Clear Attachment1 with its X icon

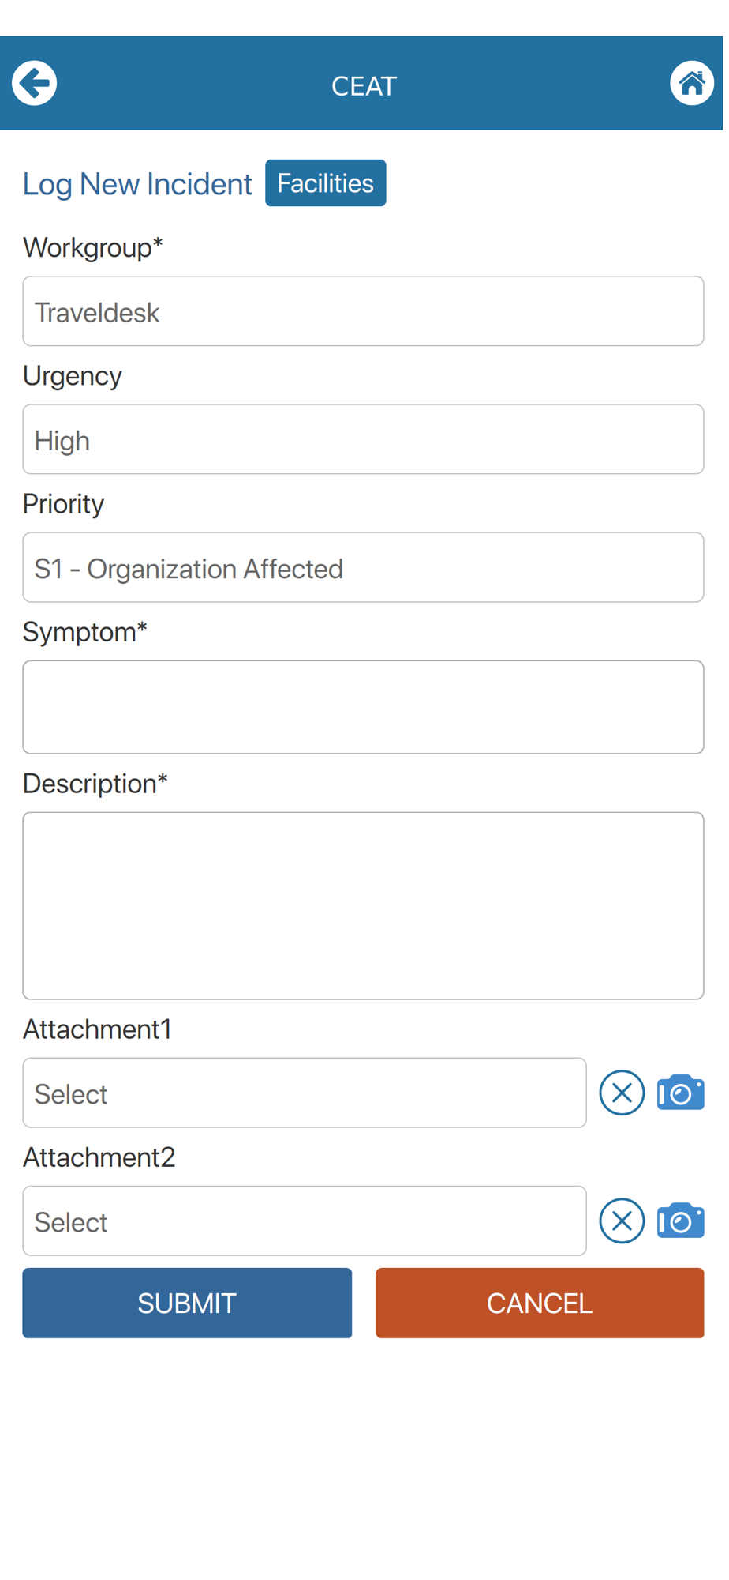622,1093
